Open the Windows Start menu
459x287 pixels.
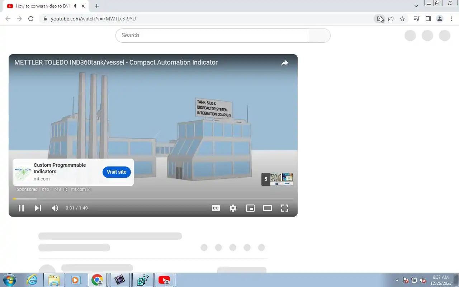tap(9, 280)
